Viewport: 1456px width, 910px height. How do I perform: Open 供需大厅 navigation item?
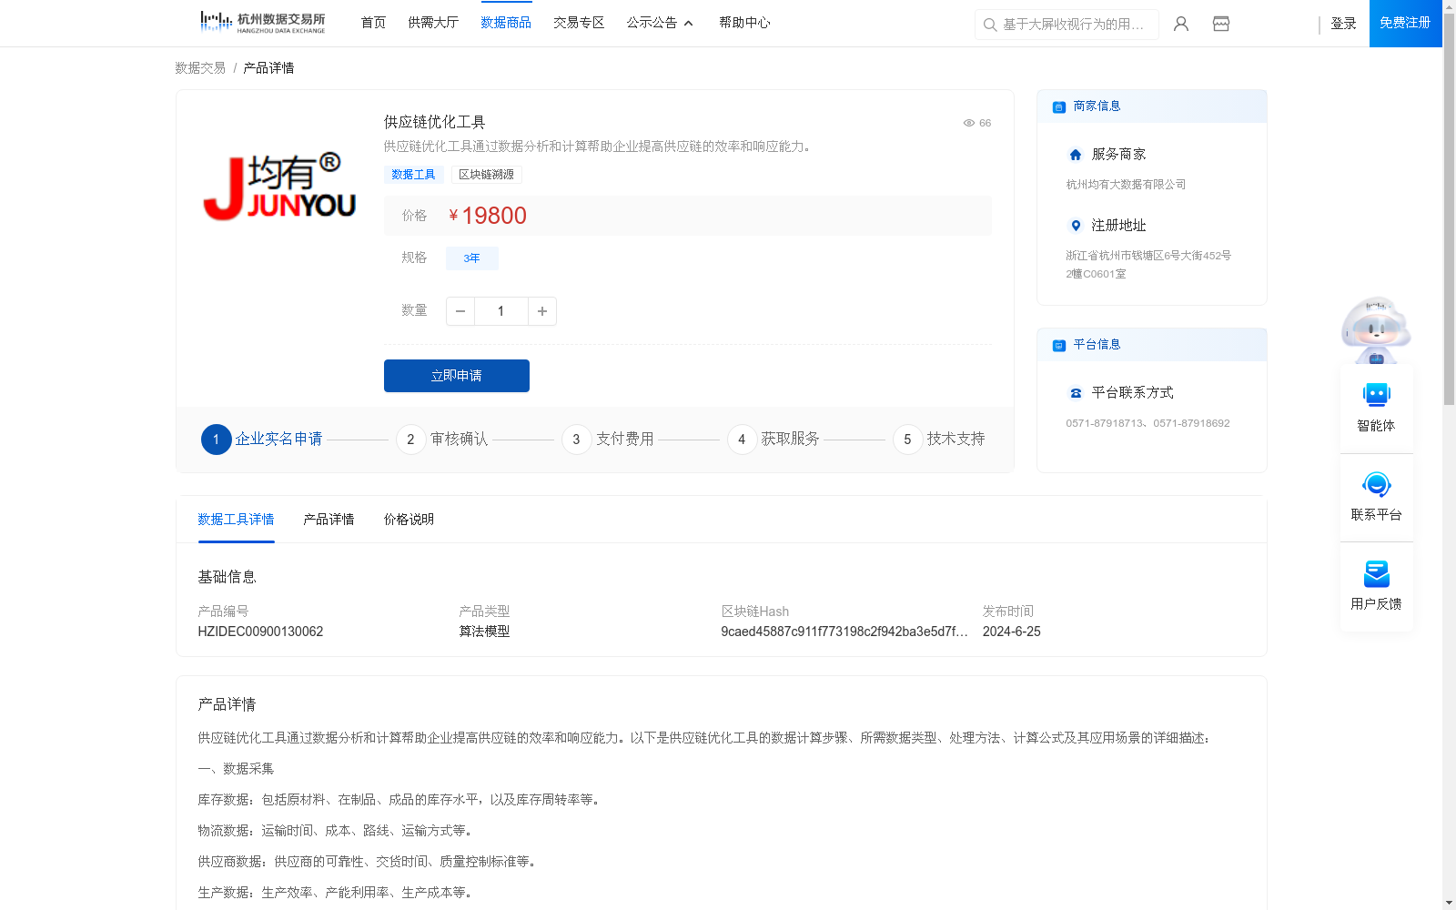tap(433, 23)
